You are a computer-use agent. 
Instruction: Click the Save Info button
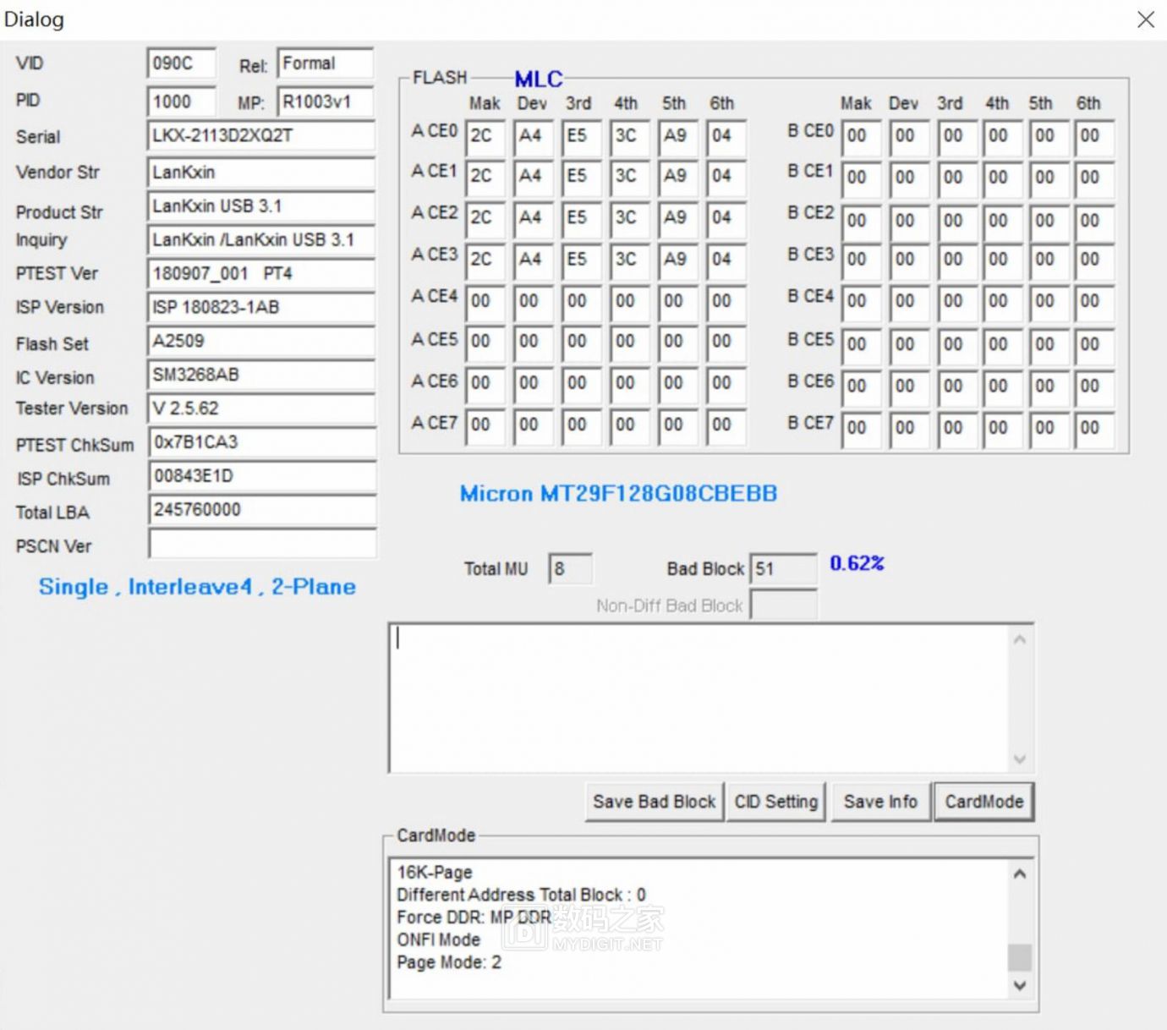[x=880, y=802]
